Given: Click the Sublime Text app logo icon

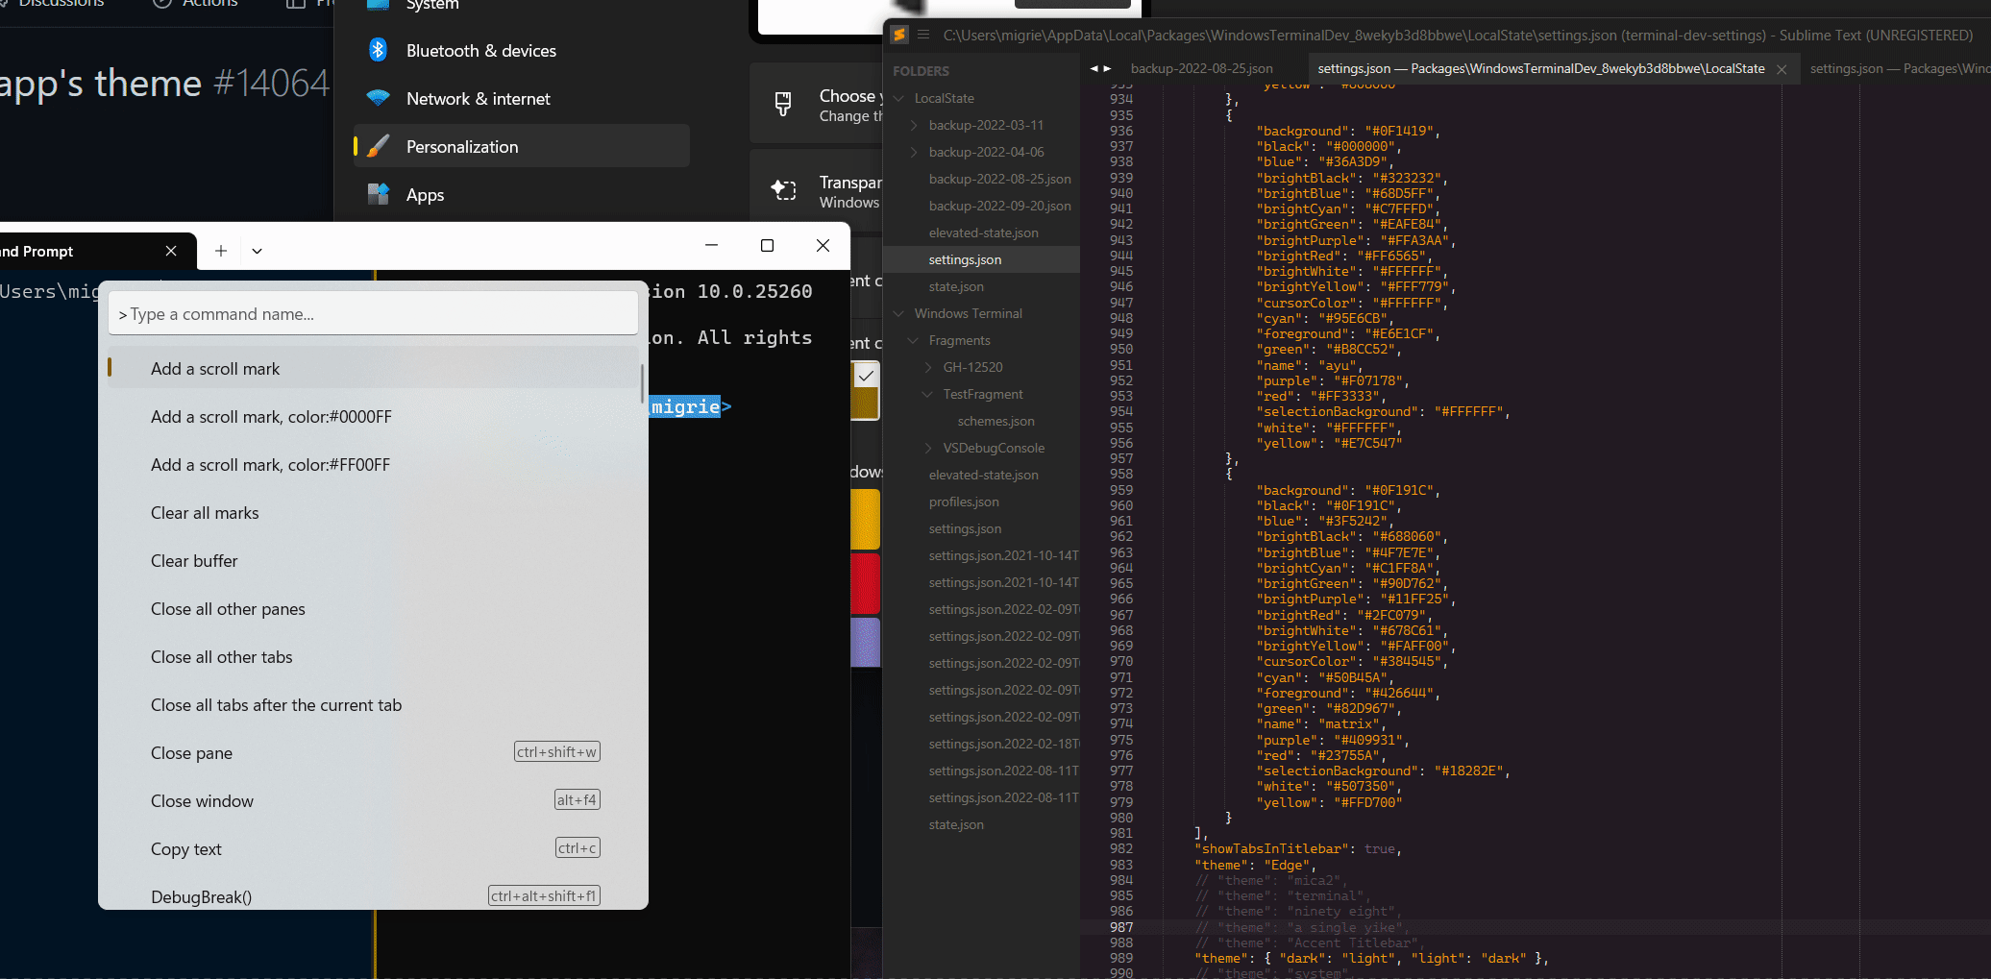Looking at the screenshot, I should [899, 35].
